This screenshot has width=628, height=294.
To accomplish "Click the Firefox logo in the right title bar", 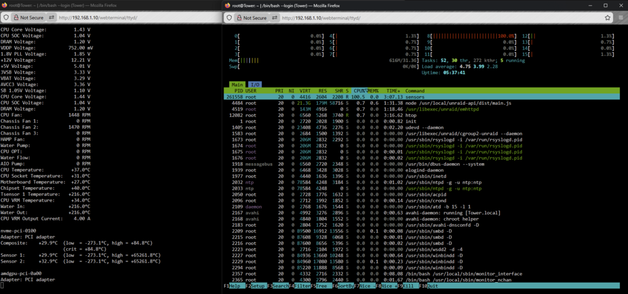I will point(228,5).
